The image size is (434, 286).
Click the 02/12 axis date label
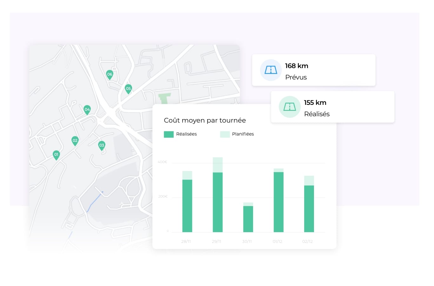point(308,241)
